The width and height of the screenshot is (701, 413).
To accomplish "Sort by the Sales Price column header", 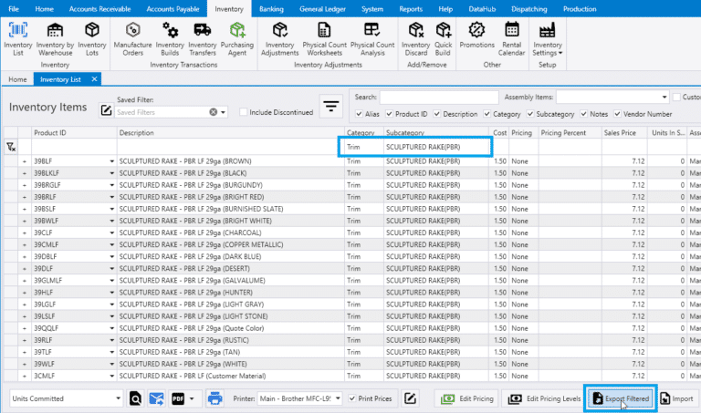I will (x=624, y=132).
